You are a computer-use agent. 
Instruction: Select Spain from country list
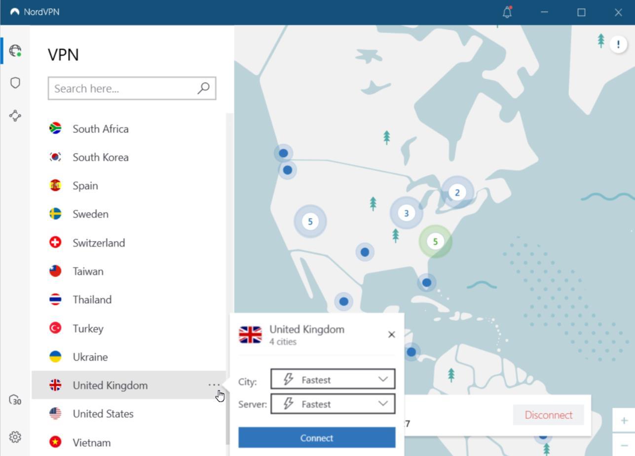129,186
